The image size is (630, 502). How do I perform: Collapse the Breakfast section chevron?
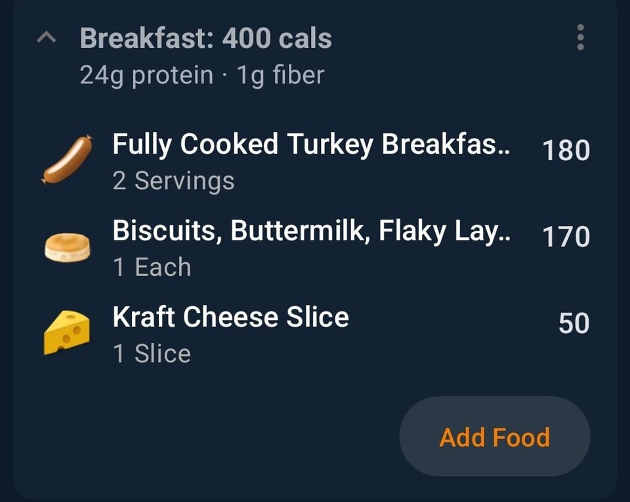[46, 39]
